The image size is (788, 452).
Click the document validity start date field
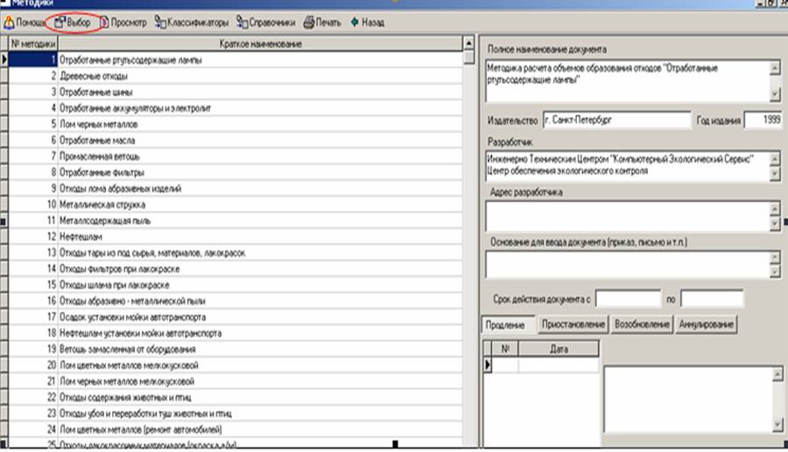tap(627, 299)
